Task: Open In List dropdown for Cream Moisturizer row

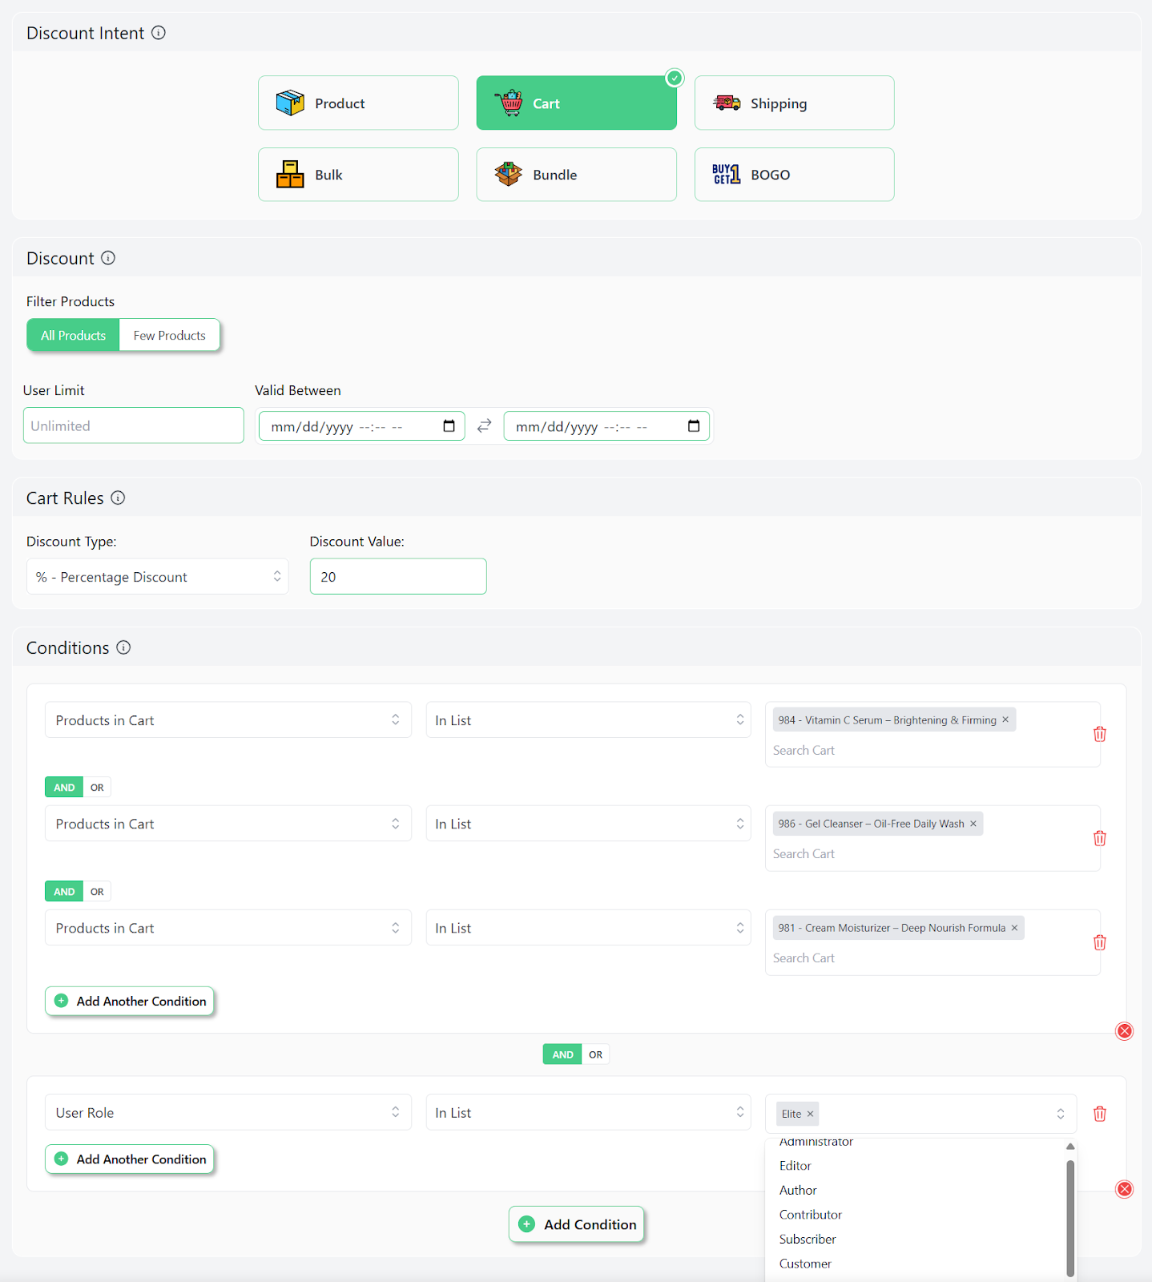Action: coord(589,928)
